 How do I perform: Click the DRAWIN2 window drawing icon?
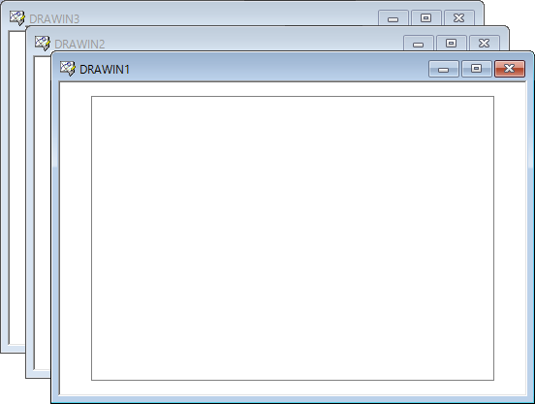pos(42,44)
